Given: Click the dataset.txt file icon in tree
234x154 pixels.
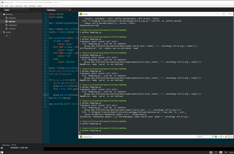Looking at the screenshot, I should coord(7,18).
